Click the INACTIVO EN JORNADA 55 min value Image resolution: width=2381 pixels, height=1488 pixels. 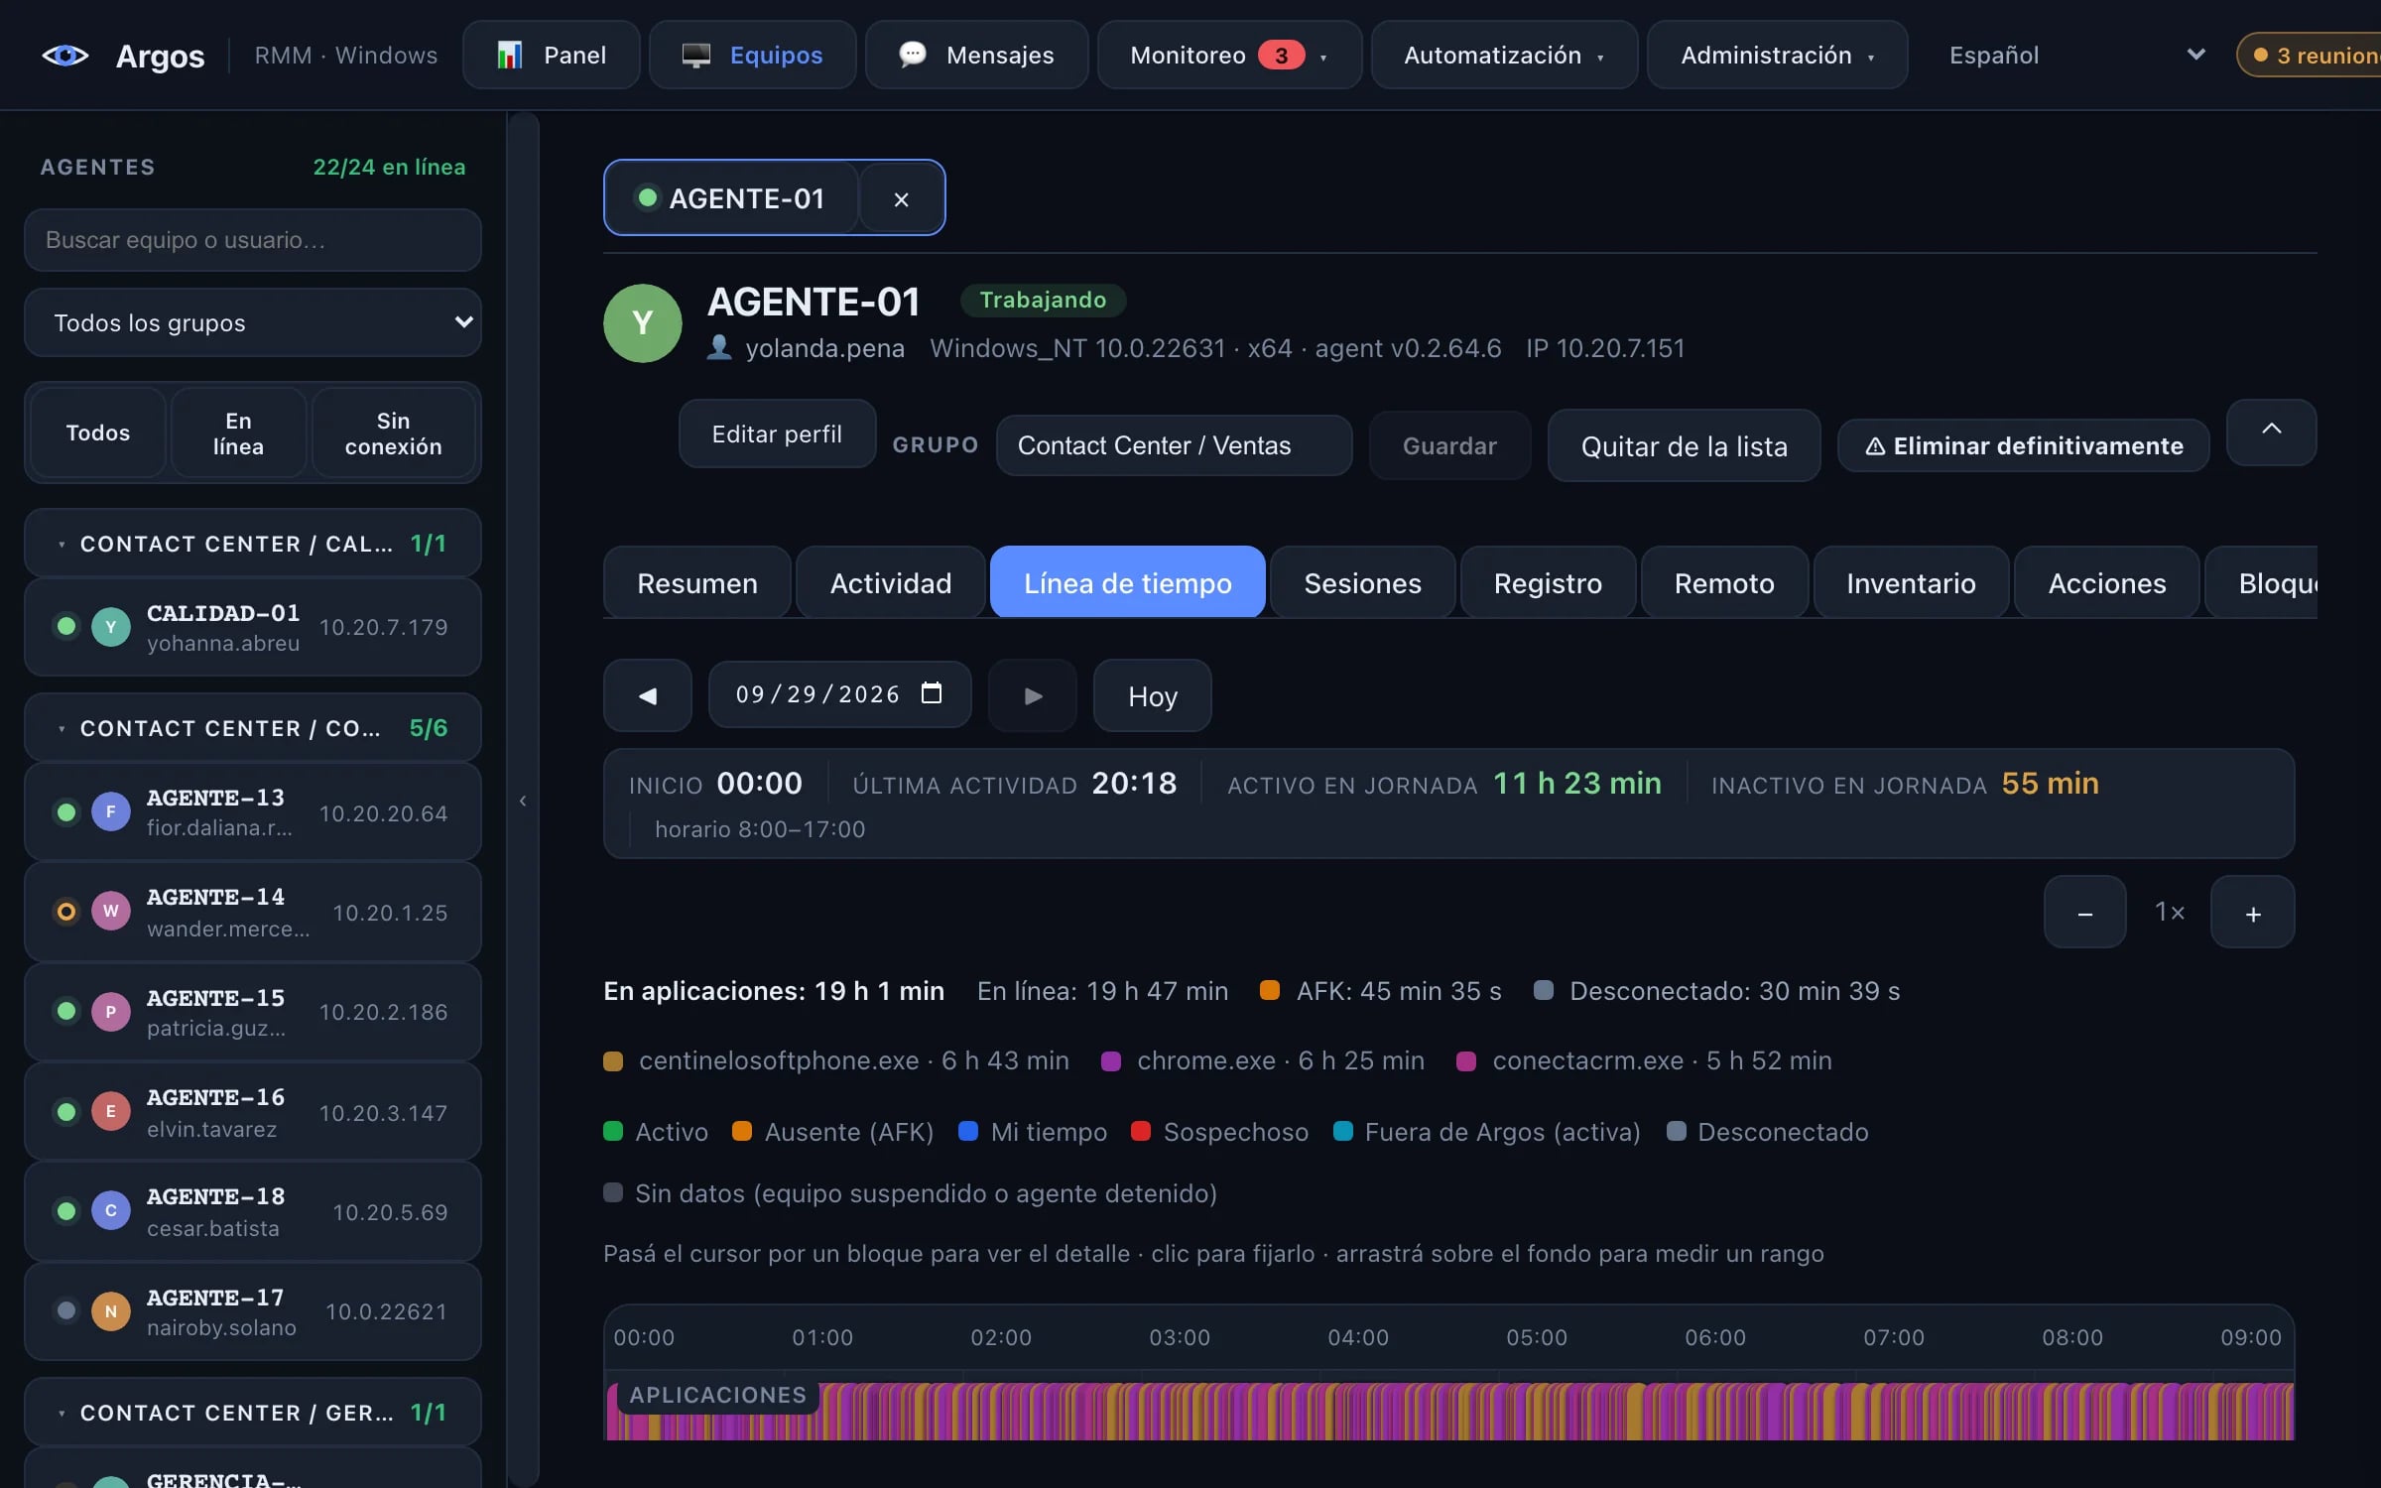tap(2050, 783)
